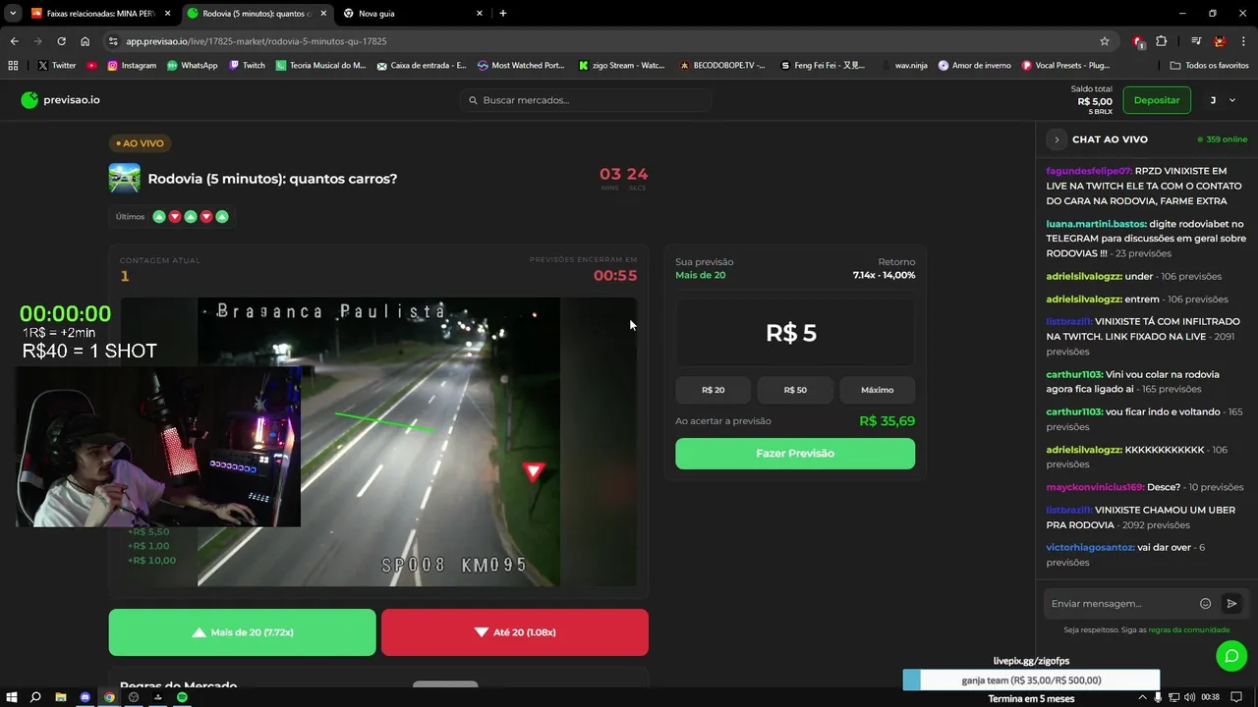The height and width of the screenshot is (707, 1258).
Task: Click the AO VIVO badge
Action: pos(140,143)
